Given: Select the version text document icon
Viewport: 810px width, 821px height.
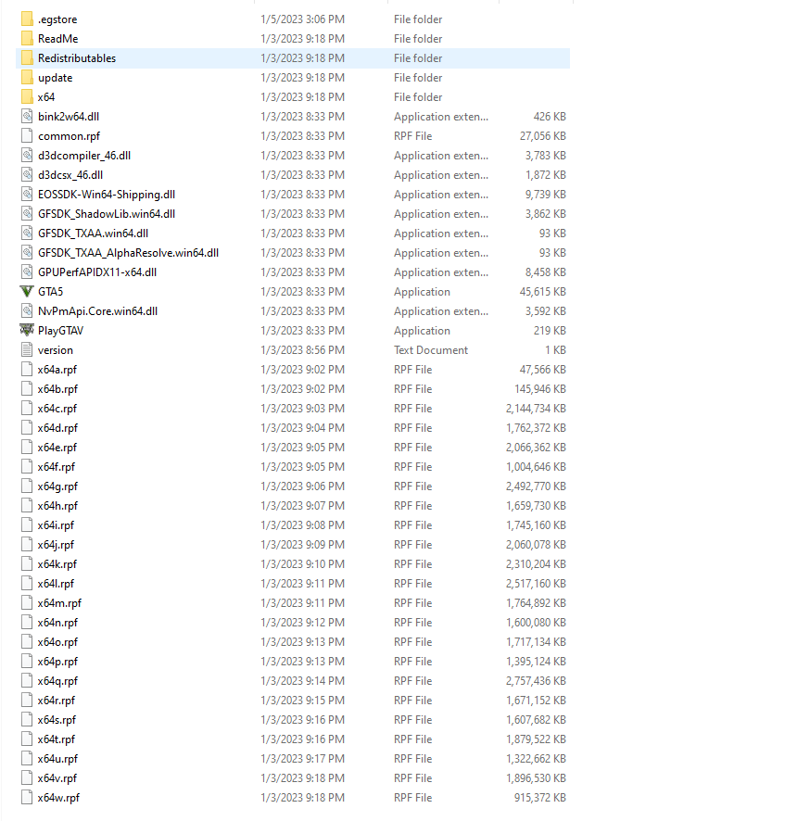Looking at the screenshot, I should (26, 349).
